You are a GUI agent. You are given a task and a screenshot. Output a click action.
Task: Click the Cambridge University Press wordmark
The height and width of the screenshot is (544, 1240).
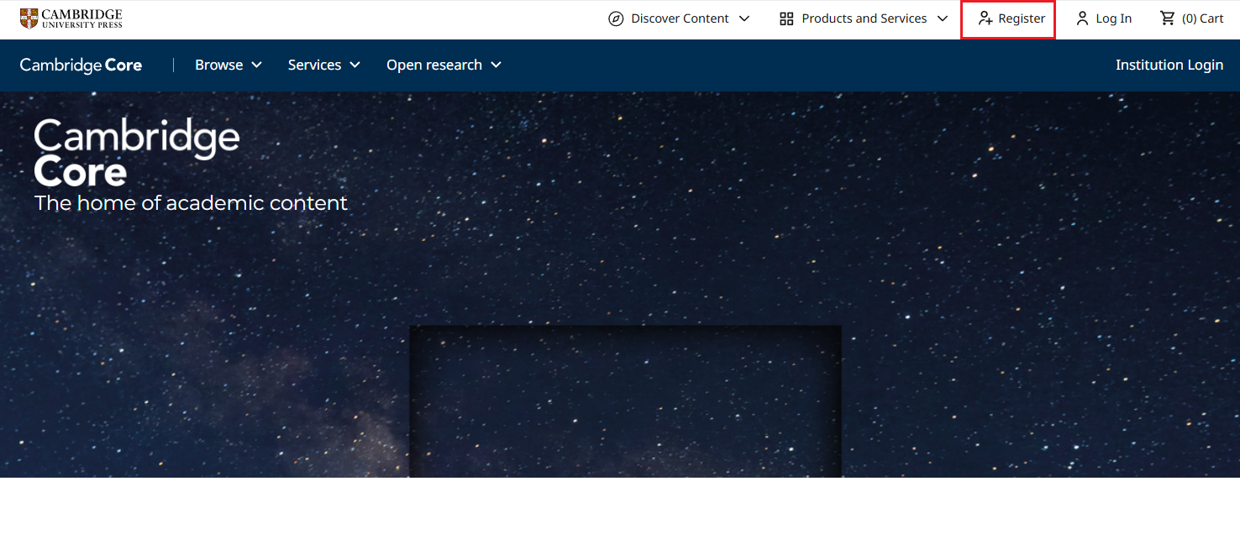click(x=81, y=18)
